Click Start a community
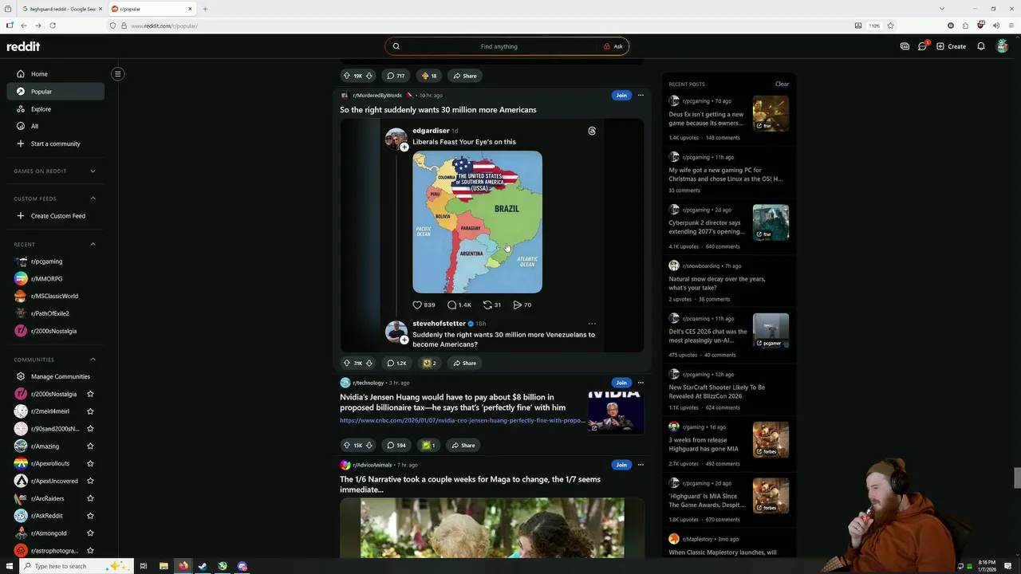Image resolution: width=1021 pixels, height=574 pixels. point(55,143)
